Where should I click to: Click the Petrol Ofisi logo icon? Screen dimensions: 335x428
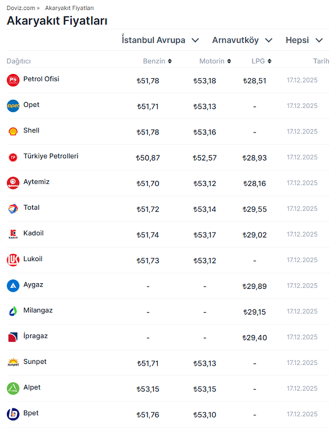(x=13, y=80)
